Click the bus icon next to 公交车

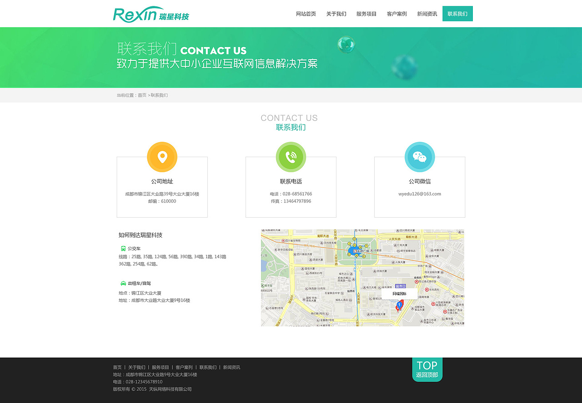pyautogui.click(x=123, y=248)
